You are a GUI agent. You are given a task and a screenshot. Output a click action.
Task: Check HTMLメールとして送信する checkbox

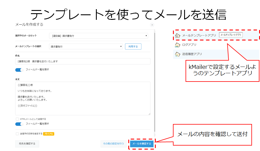click(17, 119)
